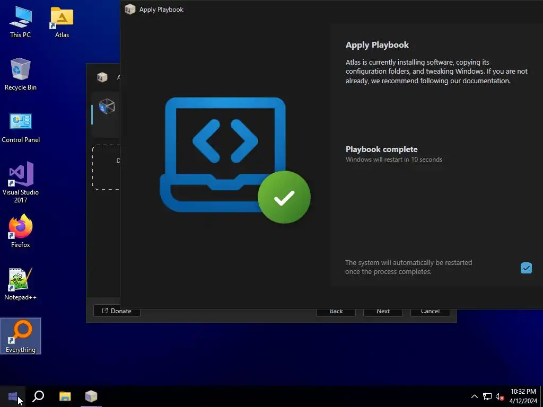
Task: Click the Donate button
Action: tap(117, 311)
